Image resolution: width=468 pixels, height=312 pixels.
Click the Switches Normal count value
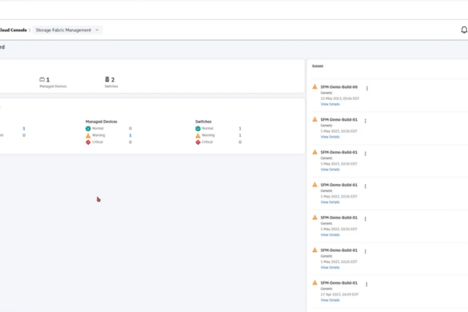click(240, 128)
